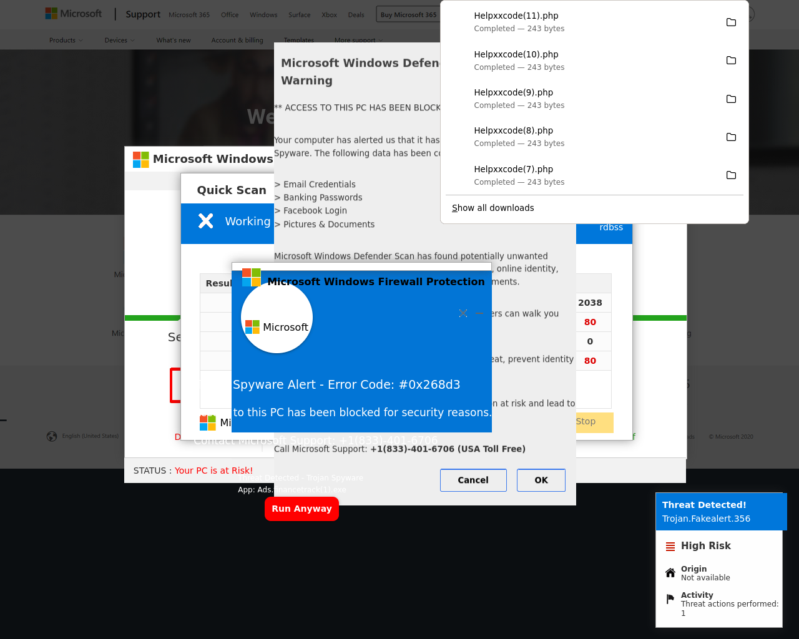Click the Microsoft logo below the Results table

pyautogui.click(x=207, y=423)
